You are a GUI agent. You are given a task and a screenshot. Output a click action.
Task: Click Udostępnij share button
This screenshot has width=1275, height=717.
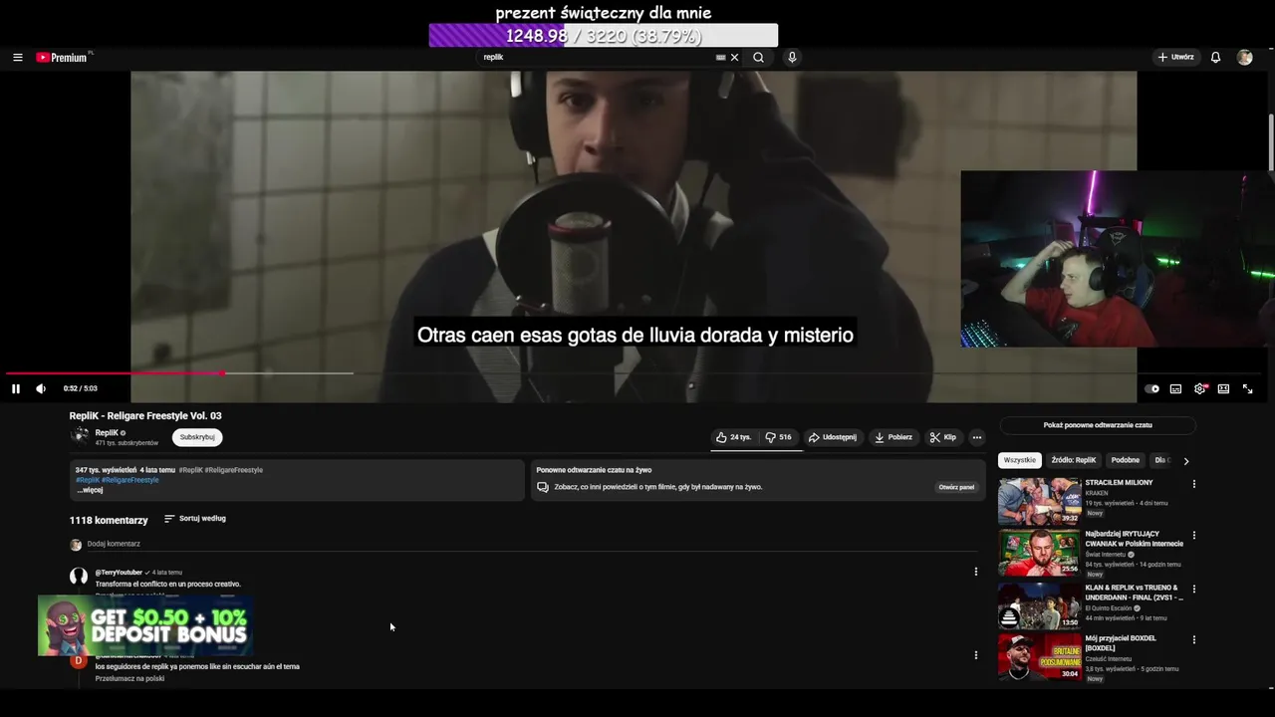(x=833, y=437)
